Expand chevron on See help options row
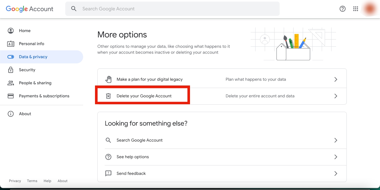 pos(336,157)
